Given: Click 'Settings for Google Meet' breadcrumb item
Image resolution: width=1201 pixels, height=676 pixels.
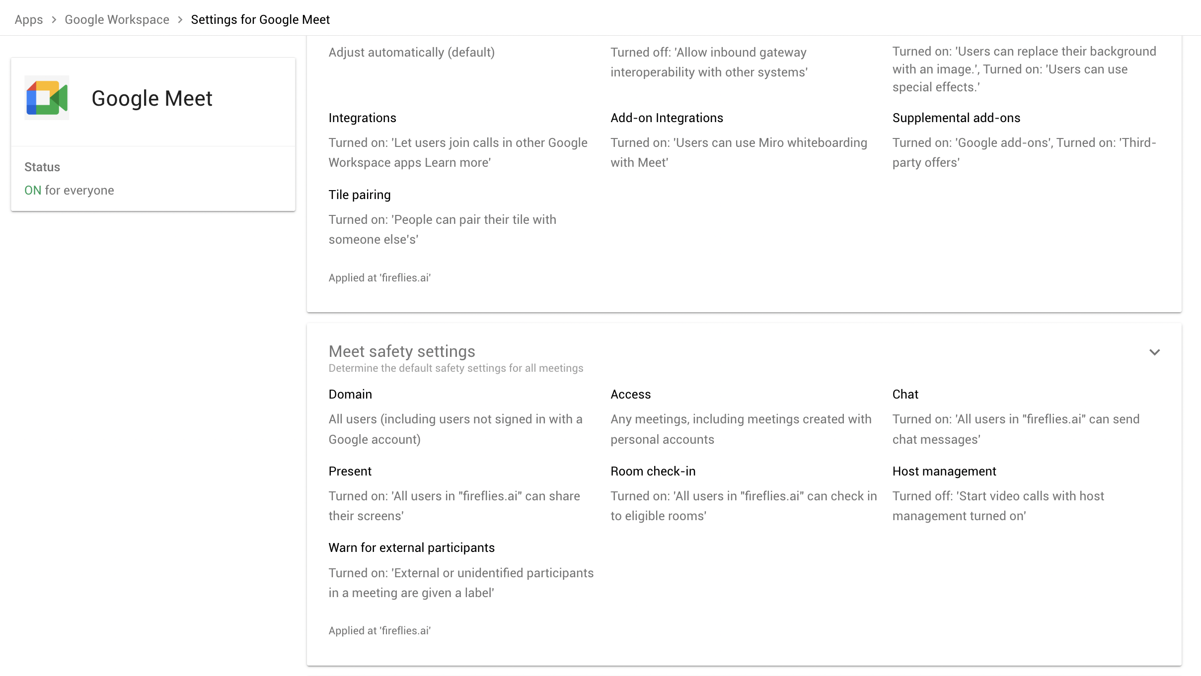Looking at the screenshot, I should [x=260, y=19].
